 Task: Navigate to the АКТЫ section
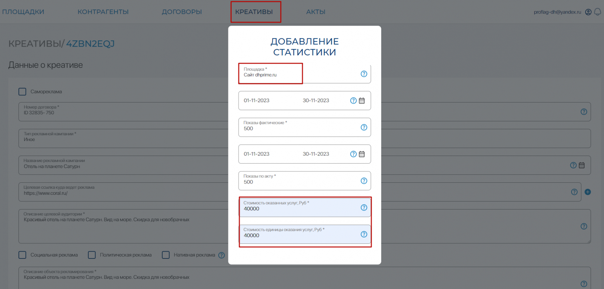coord(316,12)
